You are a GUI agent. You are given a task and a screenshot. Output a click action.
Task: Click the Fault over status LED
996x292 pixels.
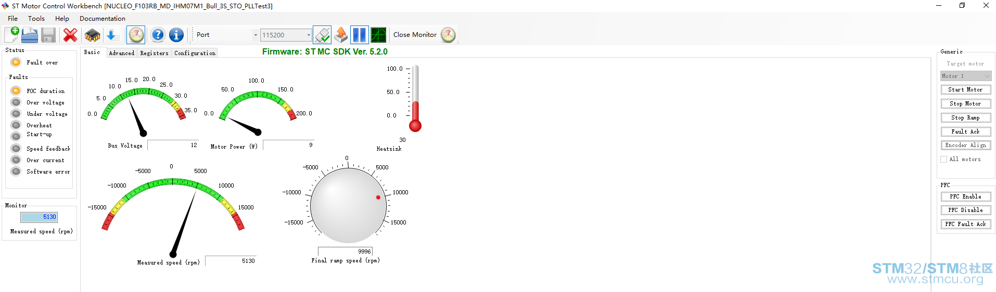(16, 62)
